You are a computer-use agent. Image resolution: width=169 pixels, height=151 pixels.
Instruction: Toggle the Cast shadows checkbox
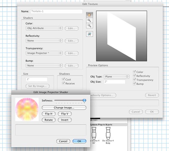[63, 79]
